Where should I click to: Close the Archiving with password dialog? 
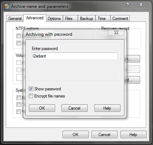[x=116, y=32]
